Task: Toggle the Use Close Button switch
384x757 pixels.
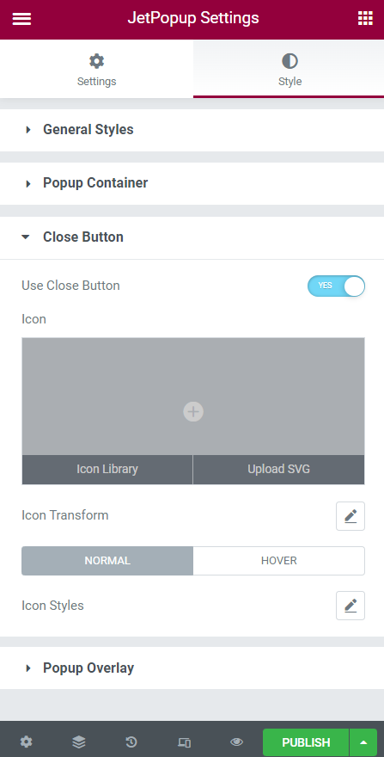Action: click(x=336, y=286)
